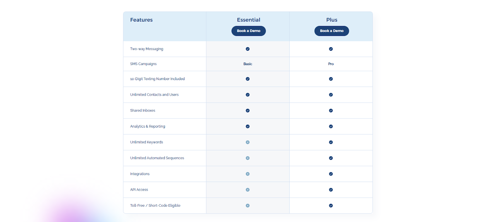
Task: Click Essential X icon for Unlimited Automated Sequences
Action: pyautogui.click(x=248, y=158)
